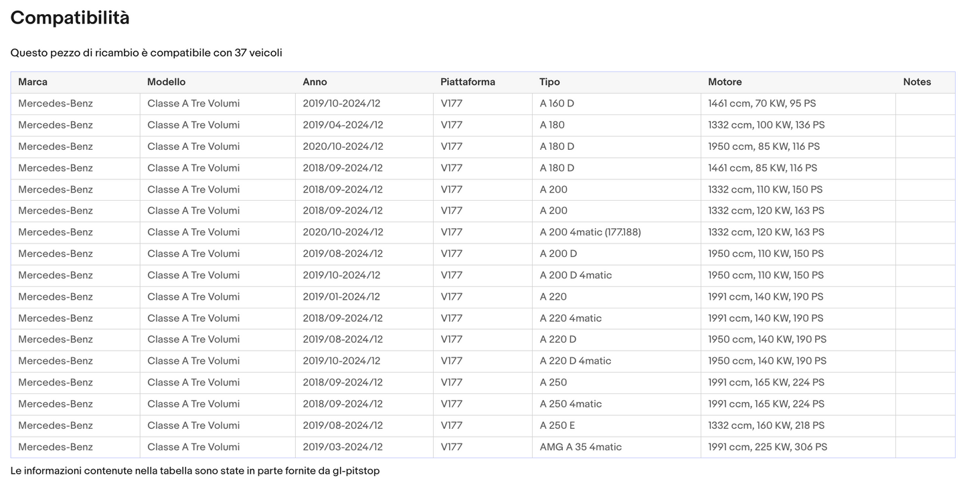Select the Anno column header
967x481 pixels.
(315, 82)
